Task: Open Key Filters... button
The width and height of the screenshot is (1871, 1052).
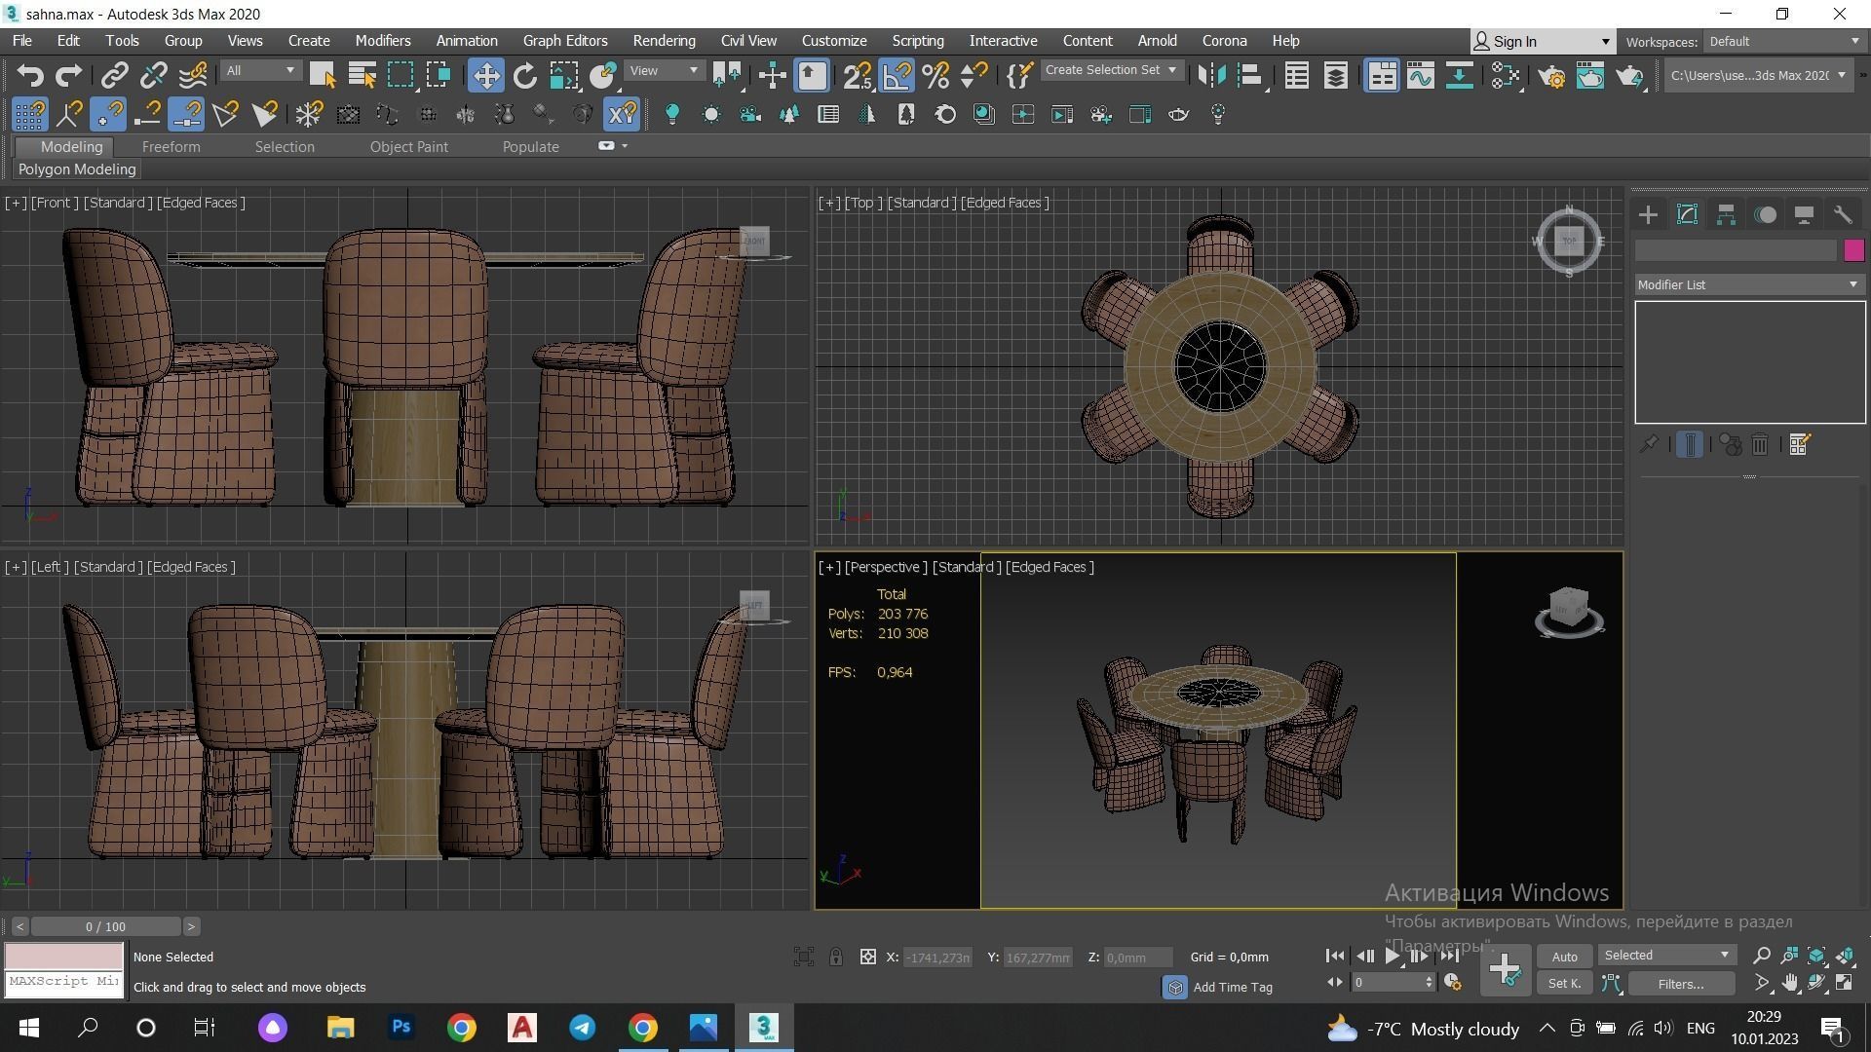Action: 1680,984
